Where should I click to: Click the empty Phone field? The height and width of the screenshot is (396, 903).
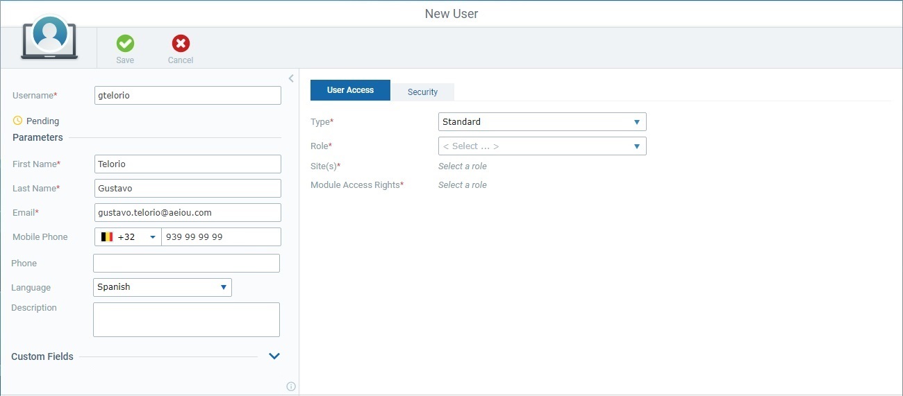click(186, 264)
